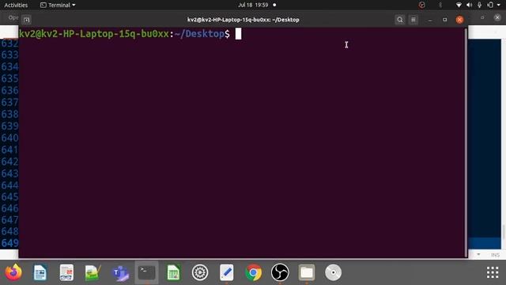Open the Files manager from the dock
The image size is (506, 285).
pyautogui.click(x=307, y=272)
